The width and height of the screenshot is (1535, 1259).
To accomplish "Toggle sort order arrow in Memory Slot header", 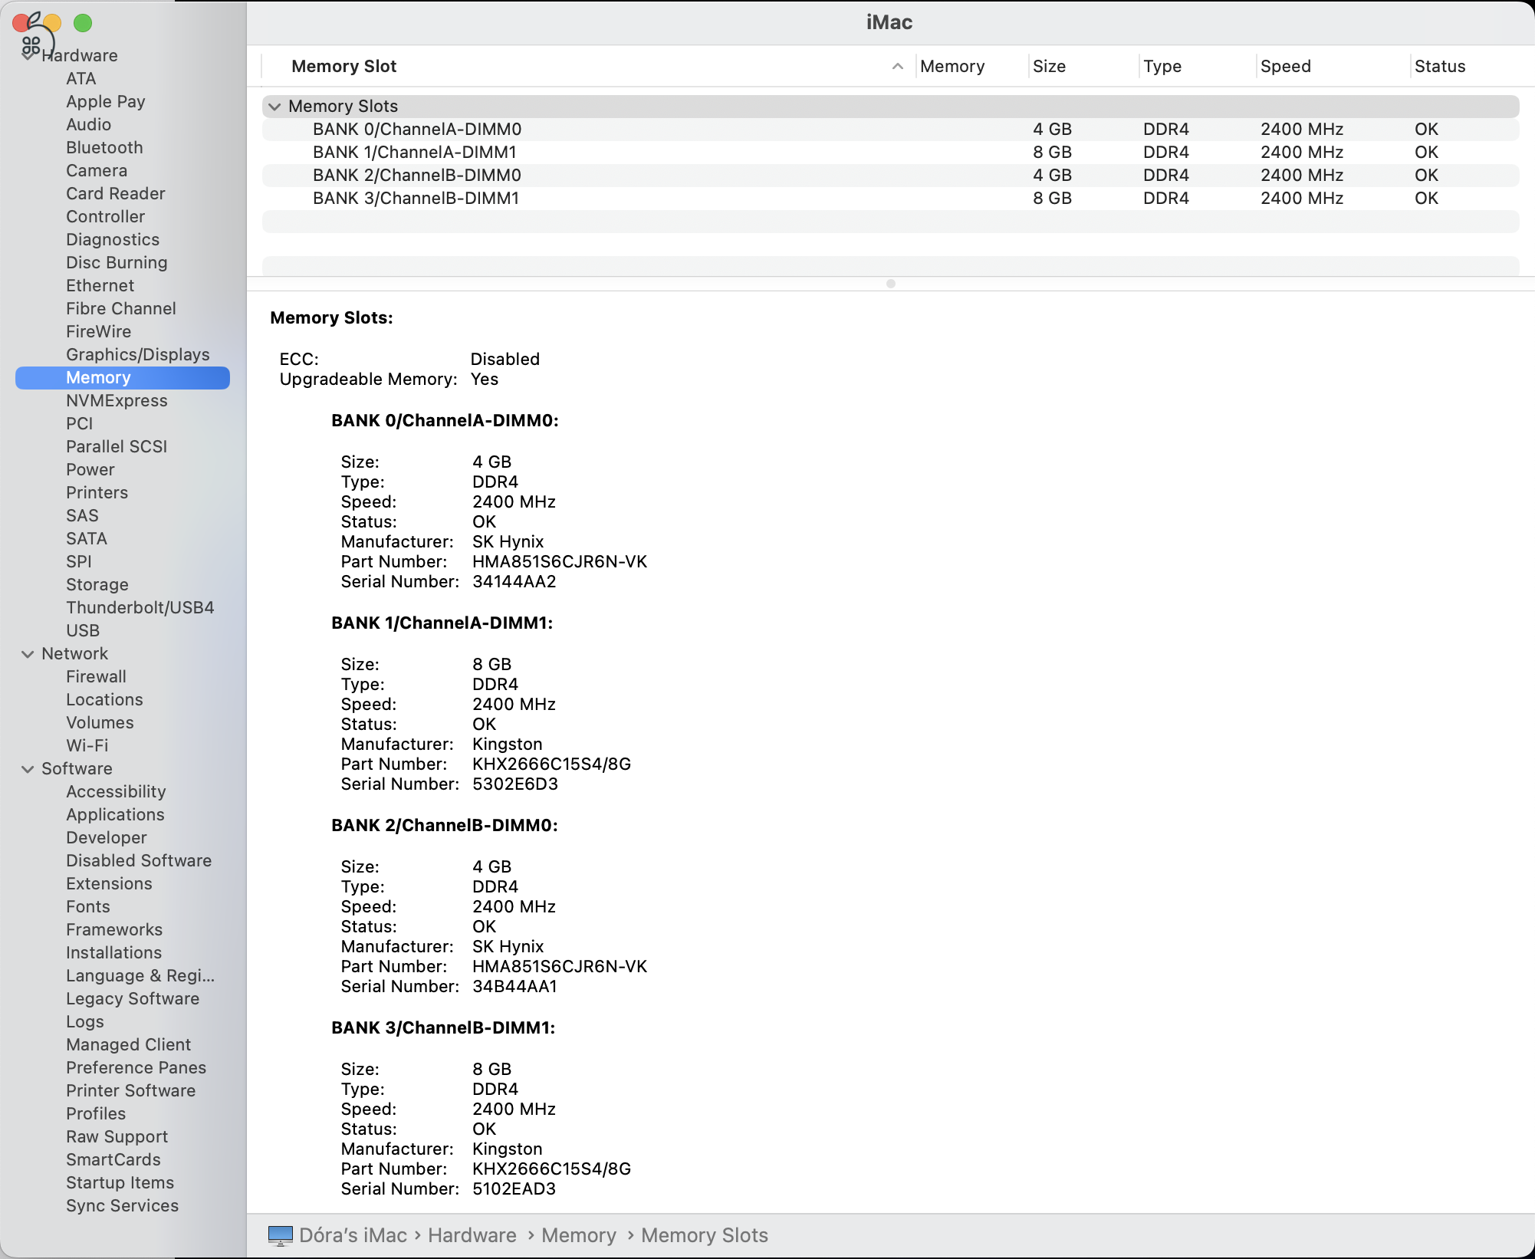I will tap(897, 67).
